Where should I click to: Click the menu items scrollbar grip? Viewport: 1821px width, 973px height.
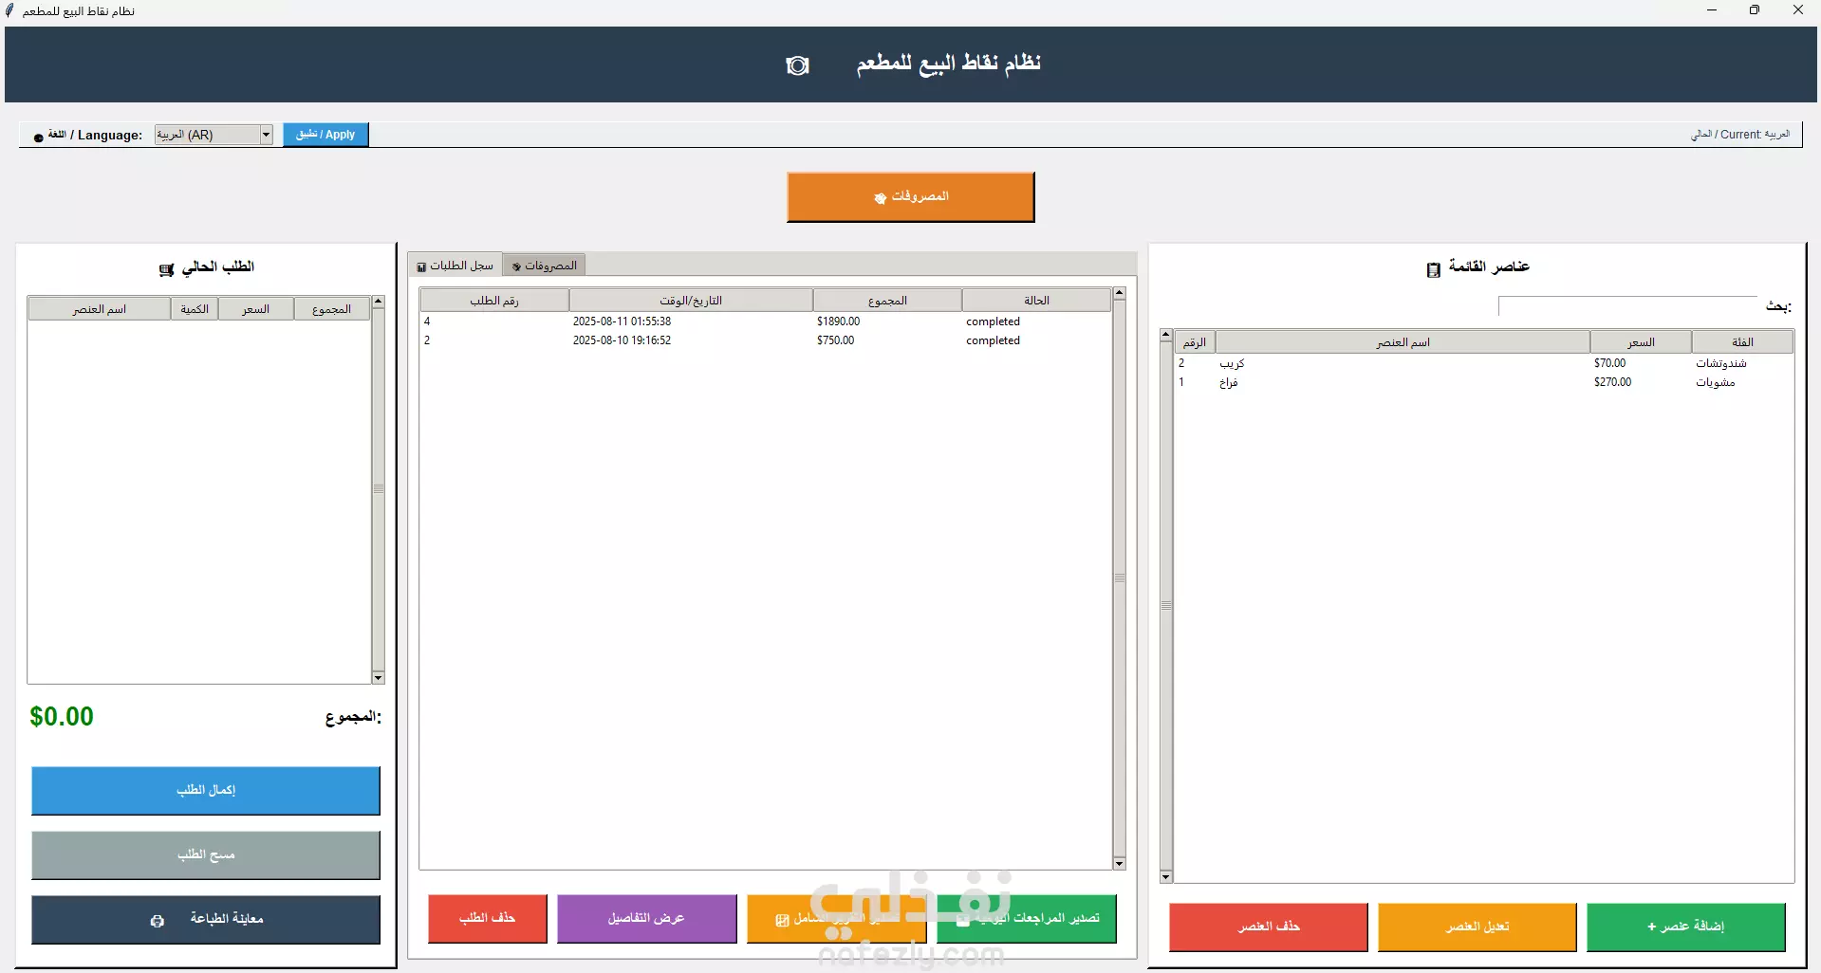[x=1166, y=606]
